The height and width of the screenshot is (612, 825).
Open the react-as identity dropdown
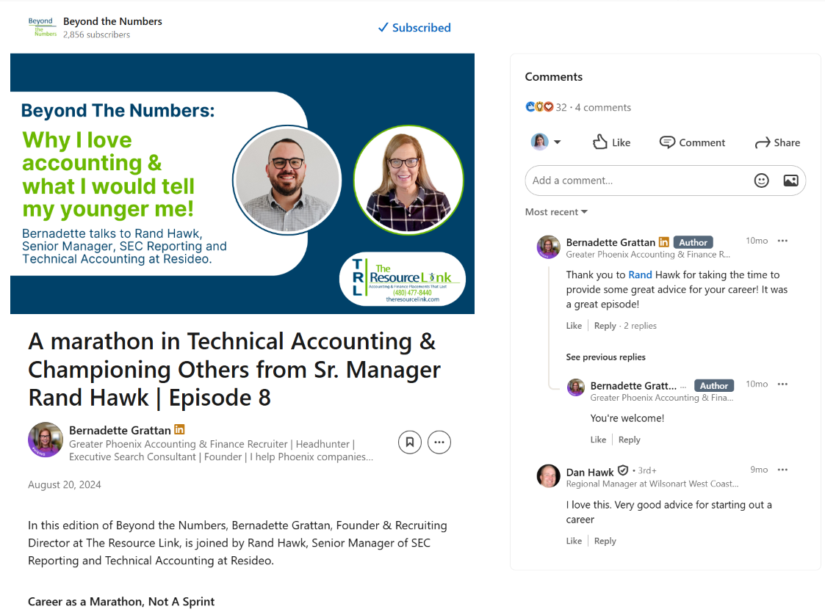tap(546, 142)
